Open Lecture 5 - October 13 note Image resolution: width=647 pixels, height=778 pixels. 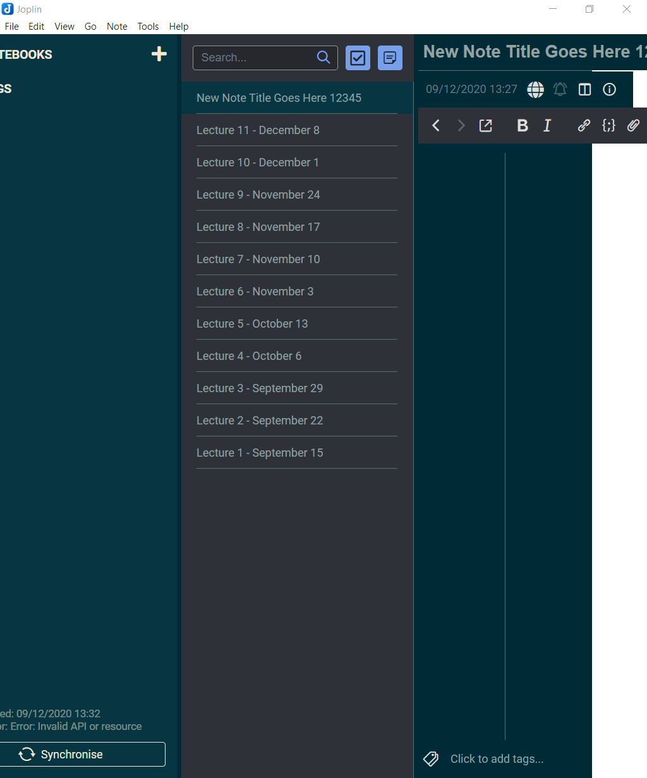pos(297,324)
